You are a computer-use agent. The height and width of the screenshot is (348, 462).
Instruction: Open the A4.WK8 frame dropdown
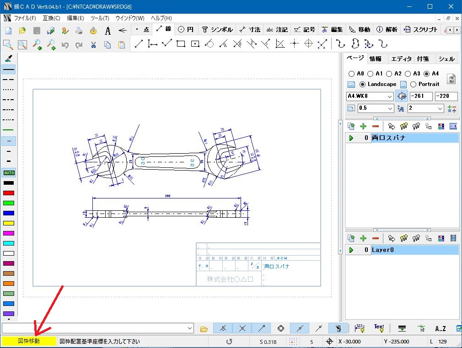coord(390,96)
